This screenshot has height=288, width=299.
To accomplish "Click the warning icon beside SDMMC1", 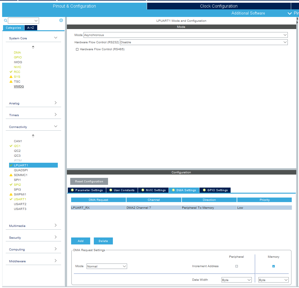I will click(x=11, y=175).
